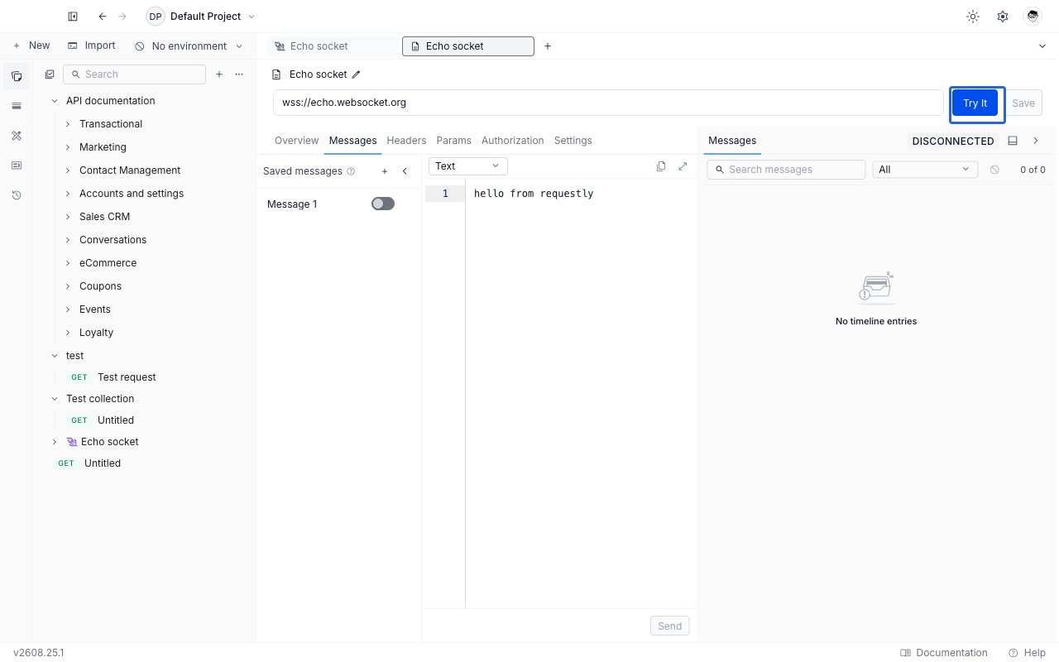Open Collections icon in left rail
This screenshot has width=1059, height=662.
pos(17,76)
